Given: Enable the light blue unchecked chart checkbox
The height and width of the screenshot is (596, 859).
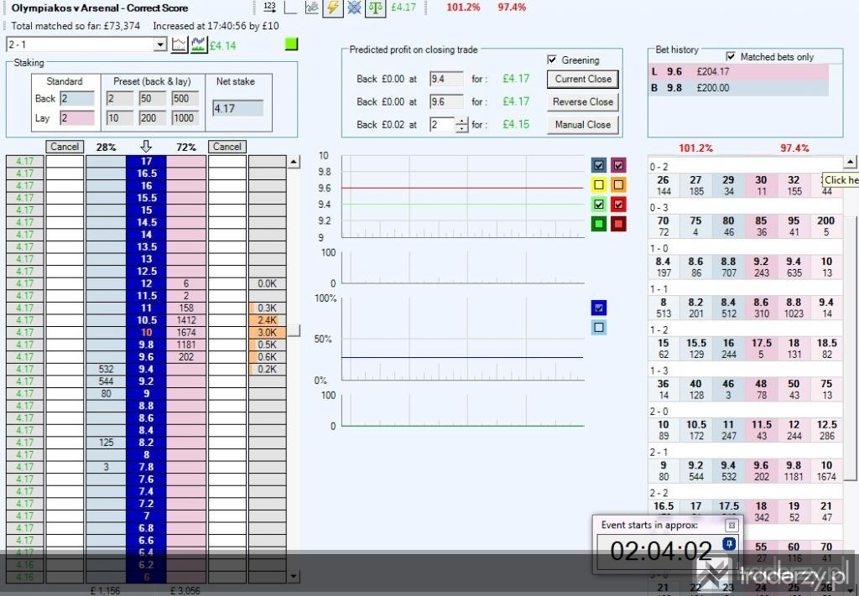Looking at the screenshot, I should tap(599, 327).
